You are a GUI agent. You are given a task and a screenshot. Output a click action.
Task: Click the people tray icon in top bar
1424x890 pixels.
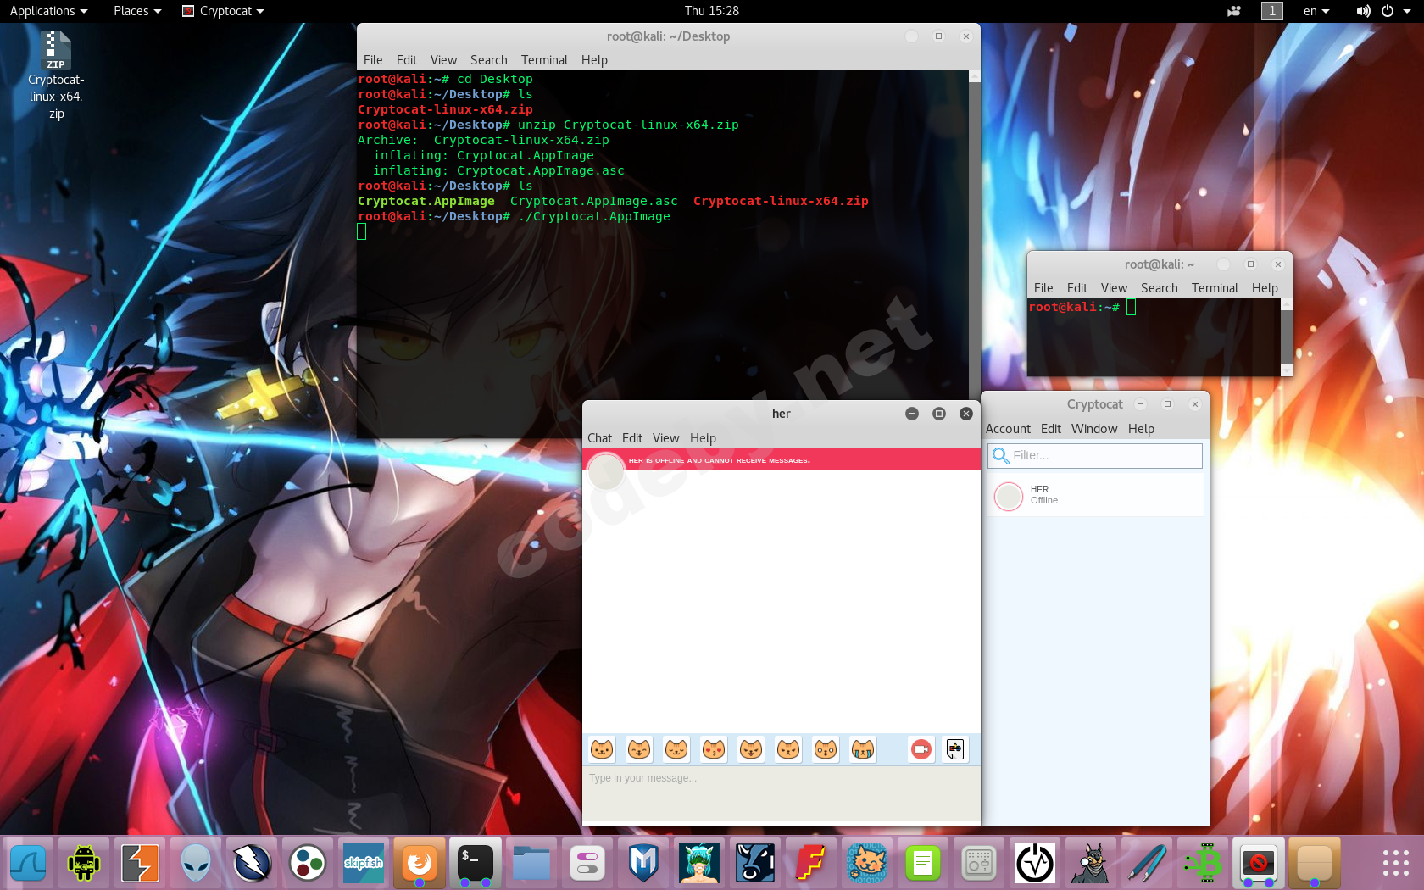[x=1234, y=11]
